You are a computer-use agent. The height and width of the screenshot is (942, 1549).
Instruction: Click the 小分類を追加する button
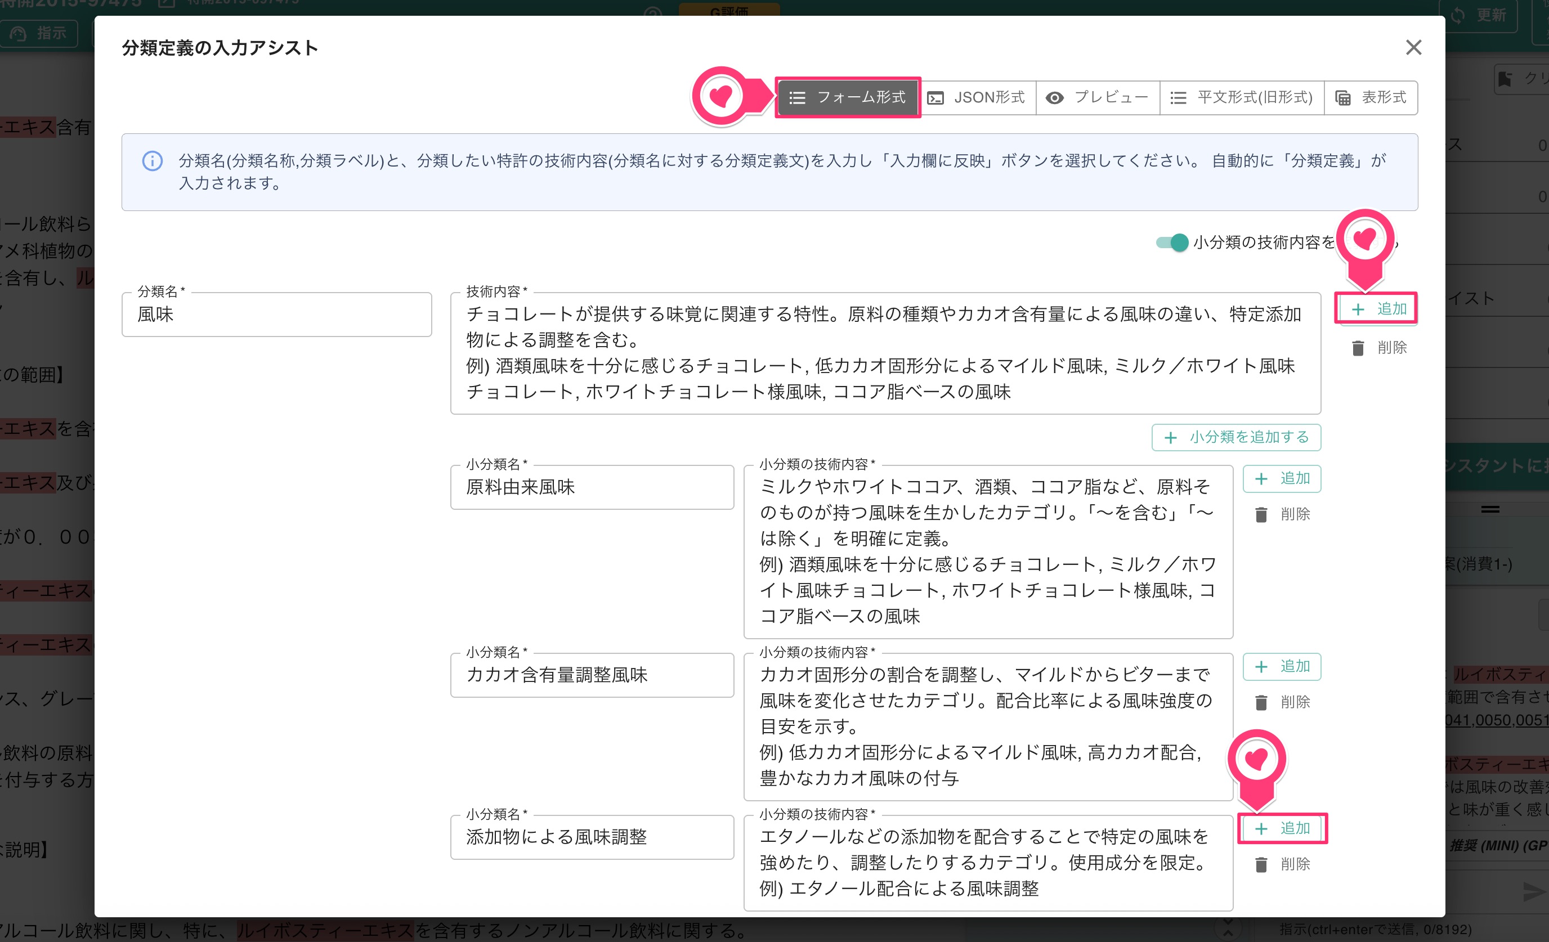1236,437
